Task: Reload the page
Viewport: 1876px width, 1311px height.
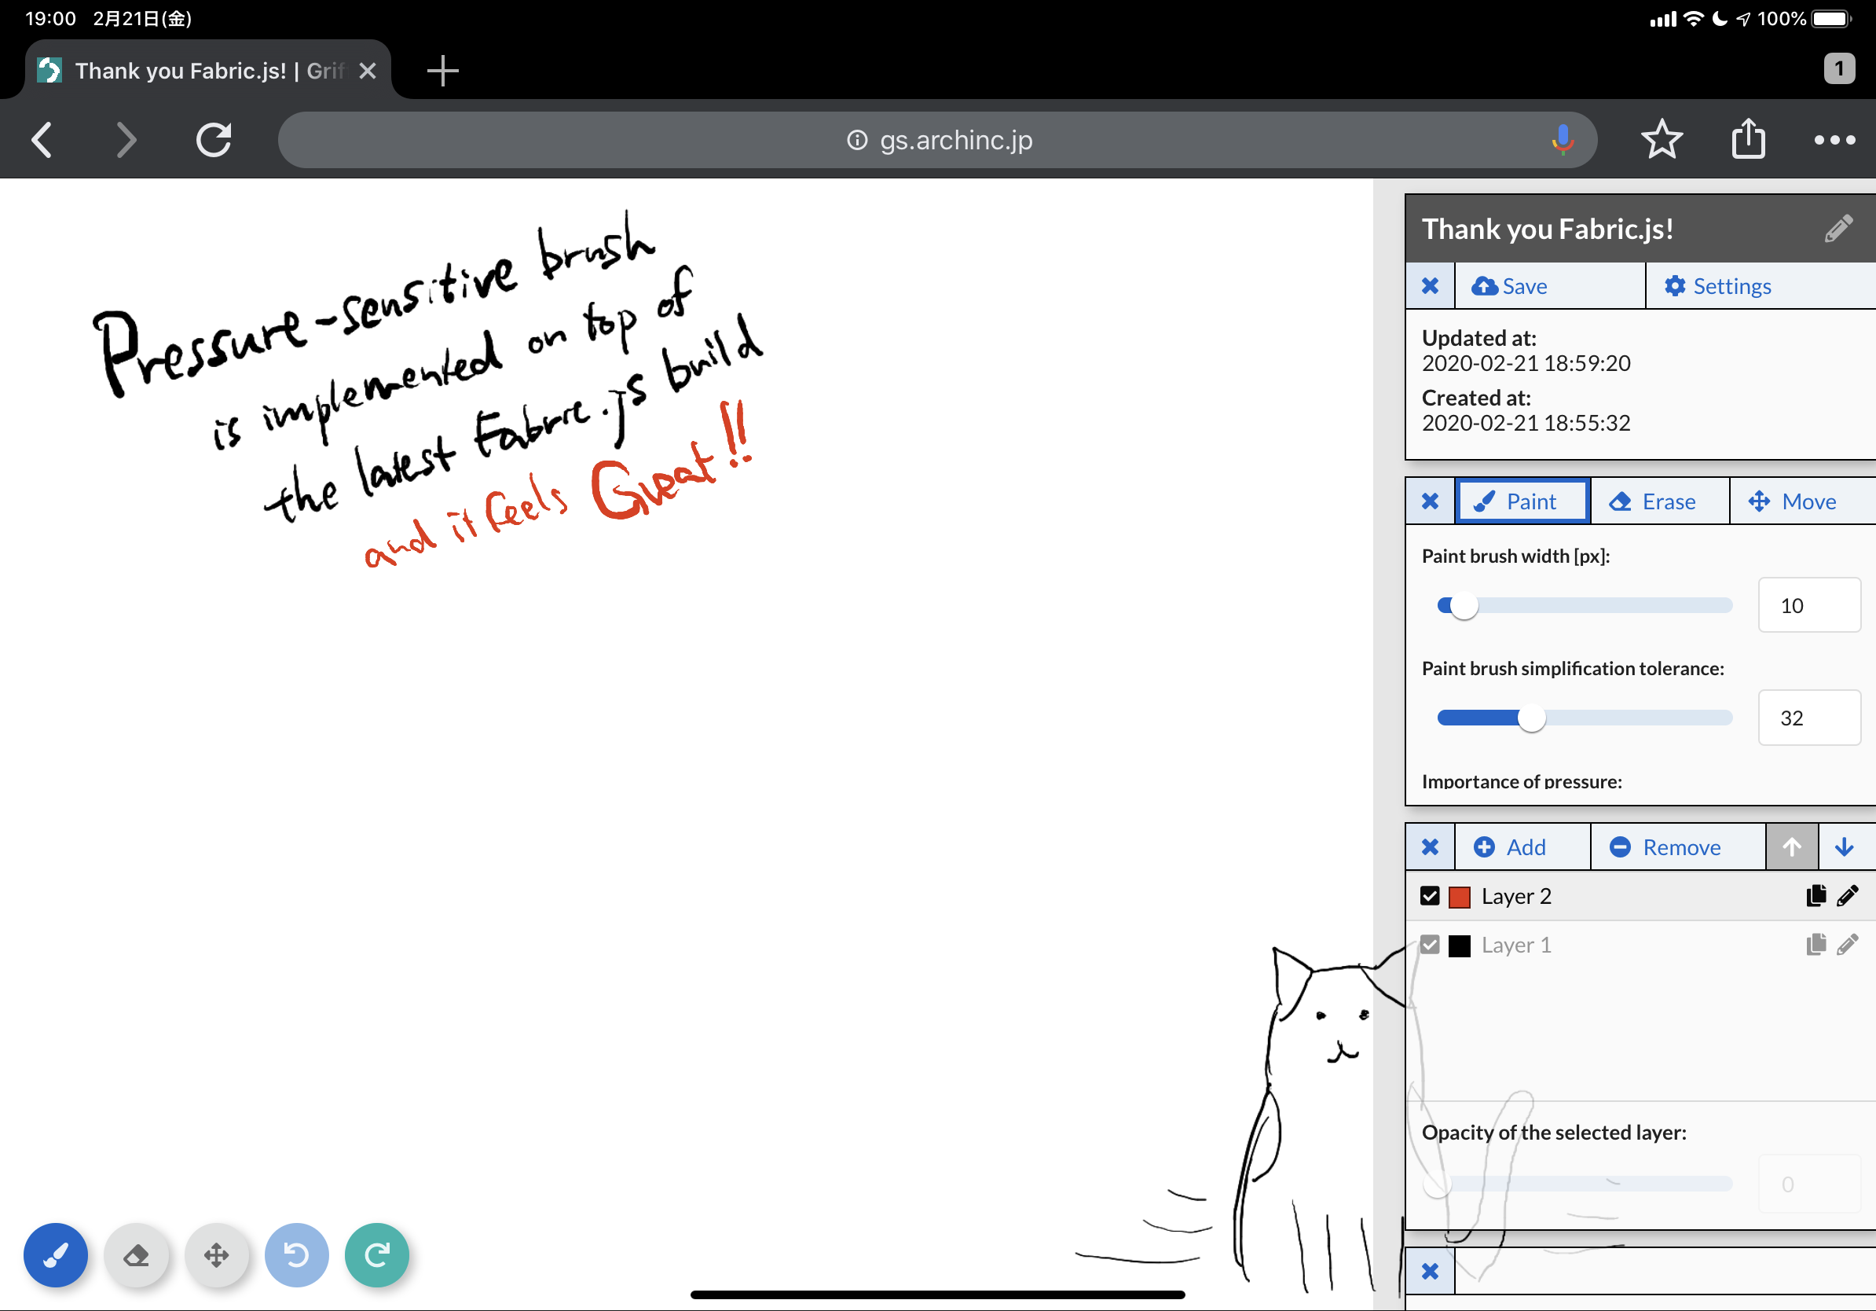Action: point(214,140)
